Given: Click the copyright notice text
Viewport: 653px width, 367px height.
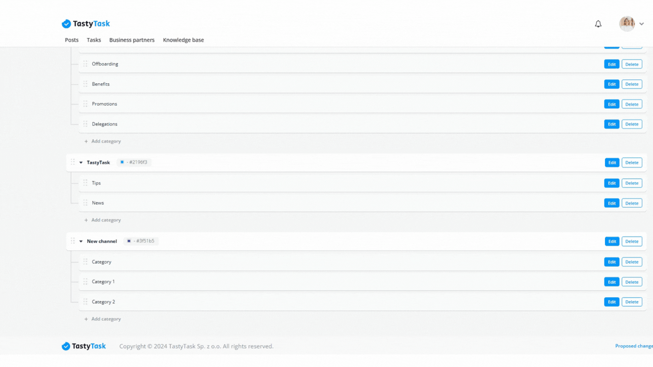Looking at the screenshot, I should tap(196, 347).
